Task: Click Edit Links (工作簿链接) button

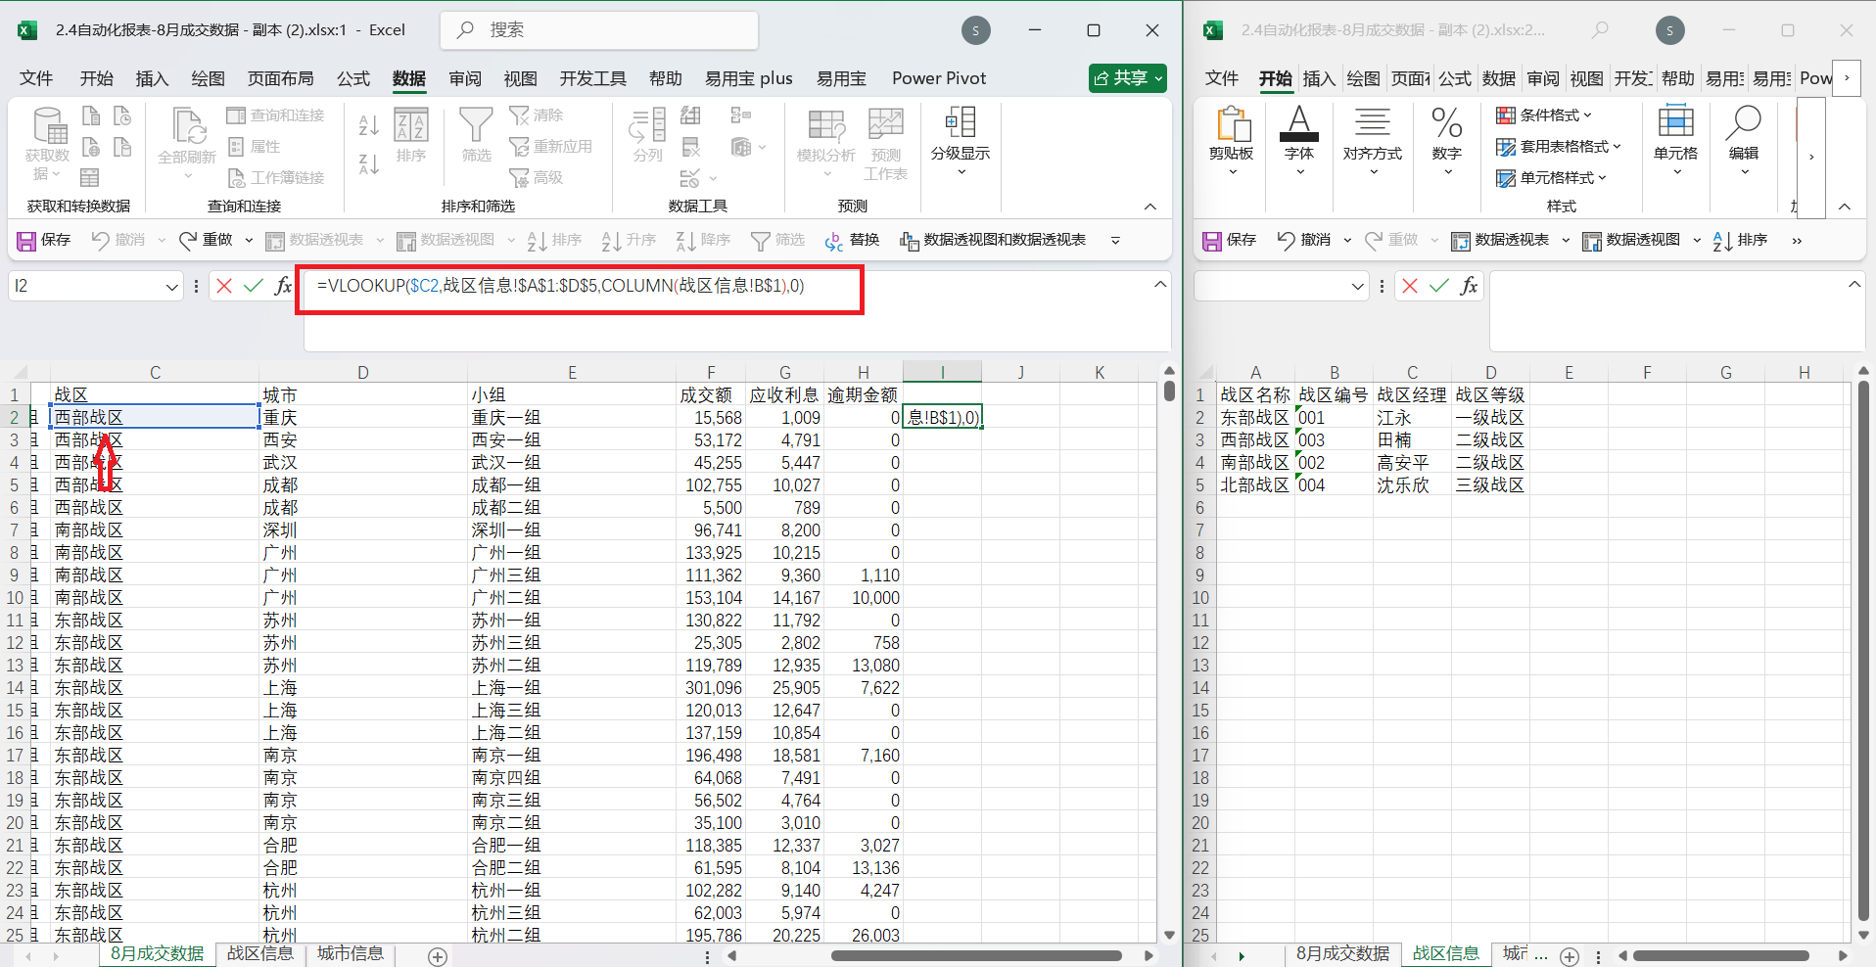Action: (276, 178)
